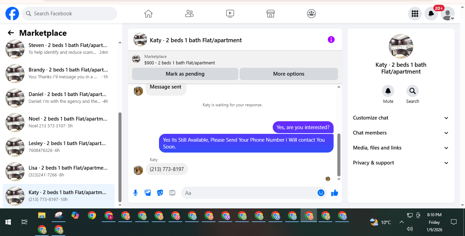
Task: Send a thumbs-up like
Action: point(335,193)
